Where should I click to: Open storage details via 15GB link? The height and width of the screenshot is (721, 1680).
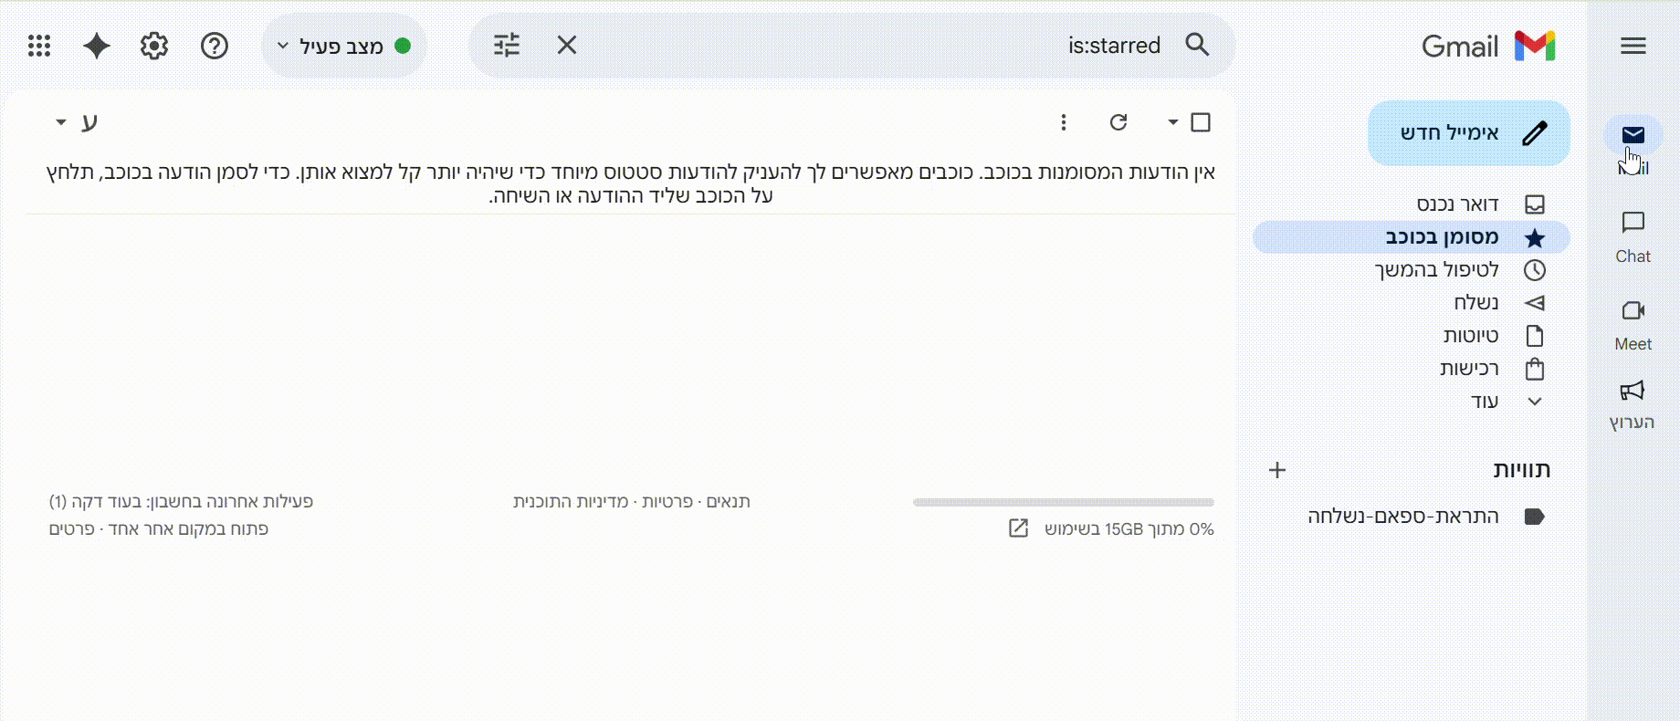click(1128, 528)
